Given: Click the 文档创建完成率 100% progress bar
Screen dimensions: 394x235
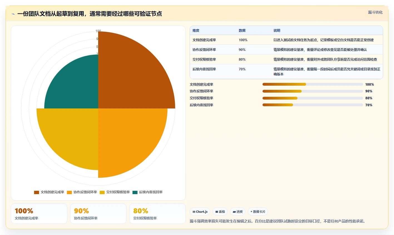Looking at the screenshot, I should [313, 84].
